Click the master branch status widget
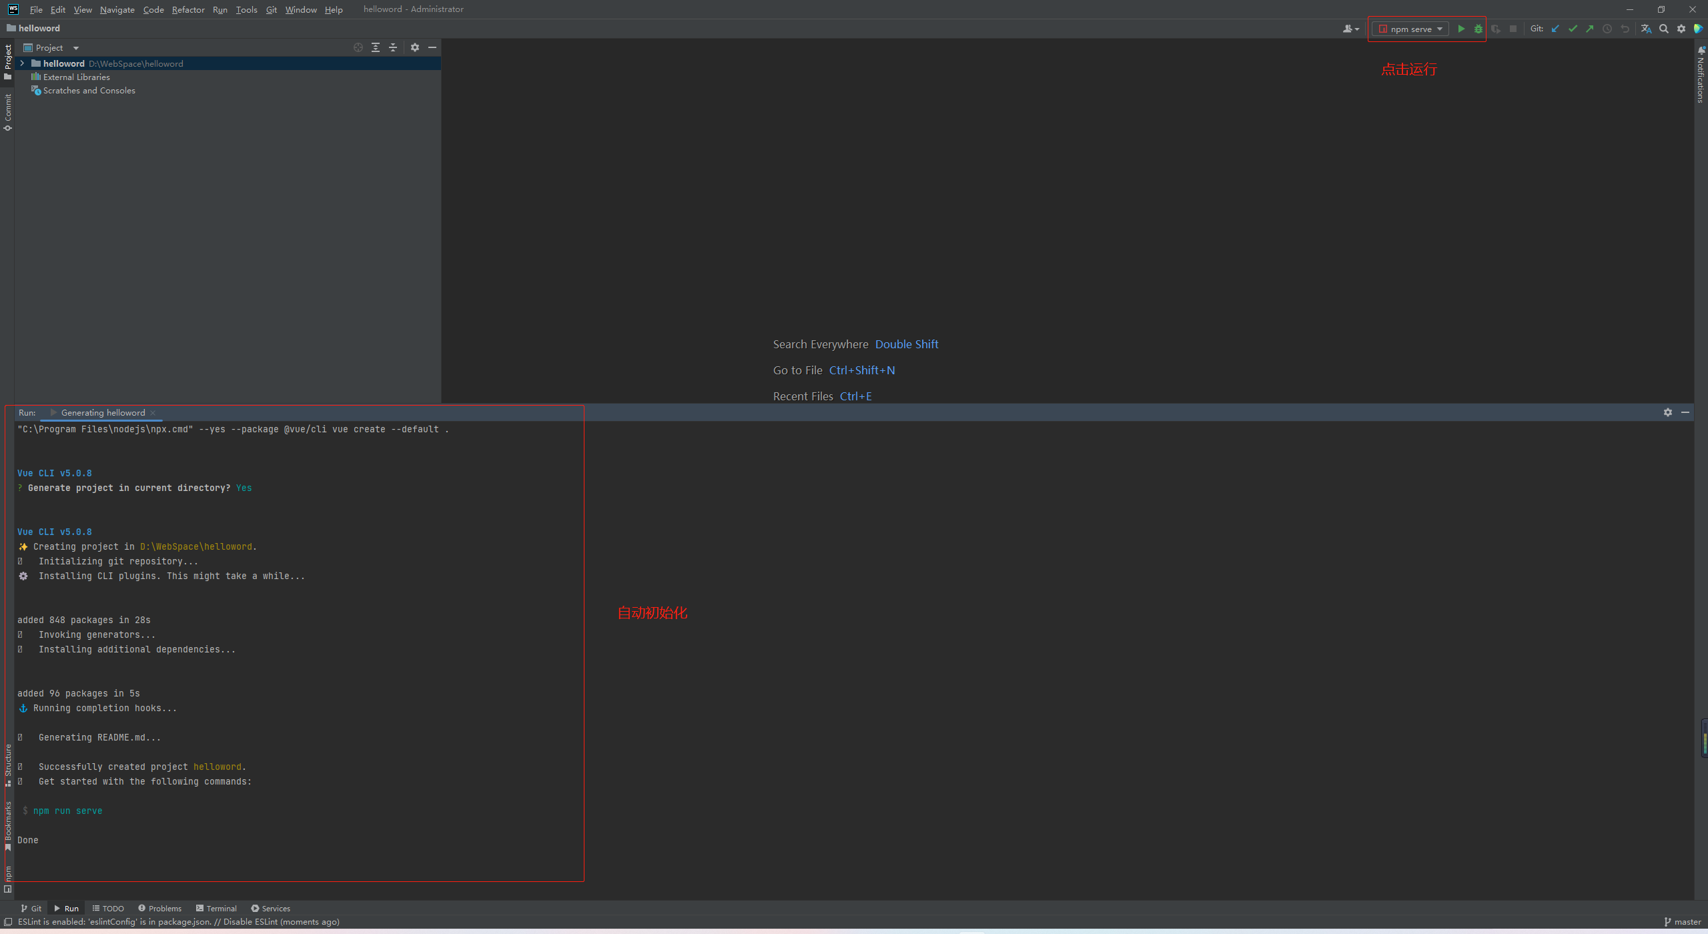1708x934 pixels. 1683,922
